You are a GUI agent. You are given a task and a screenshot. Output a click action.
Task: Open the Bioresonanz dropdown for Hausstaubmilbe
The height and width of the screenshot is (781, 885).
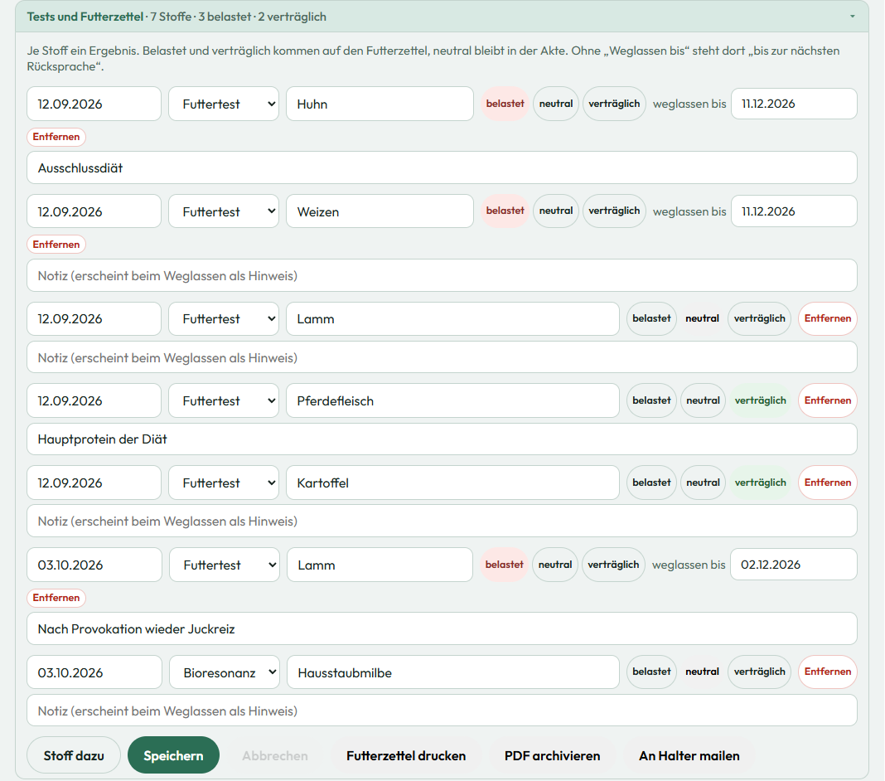[x=224, y=672]
